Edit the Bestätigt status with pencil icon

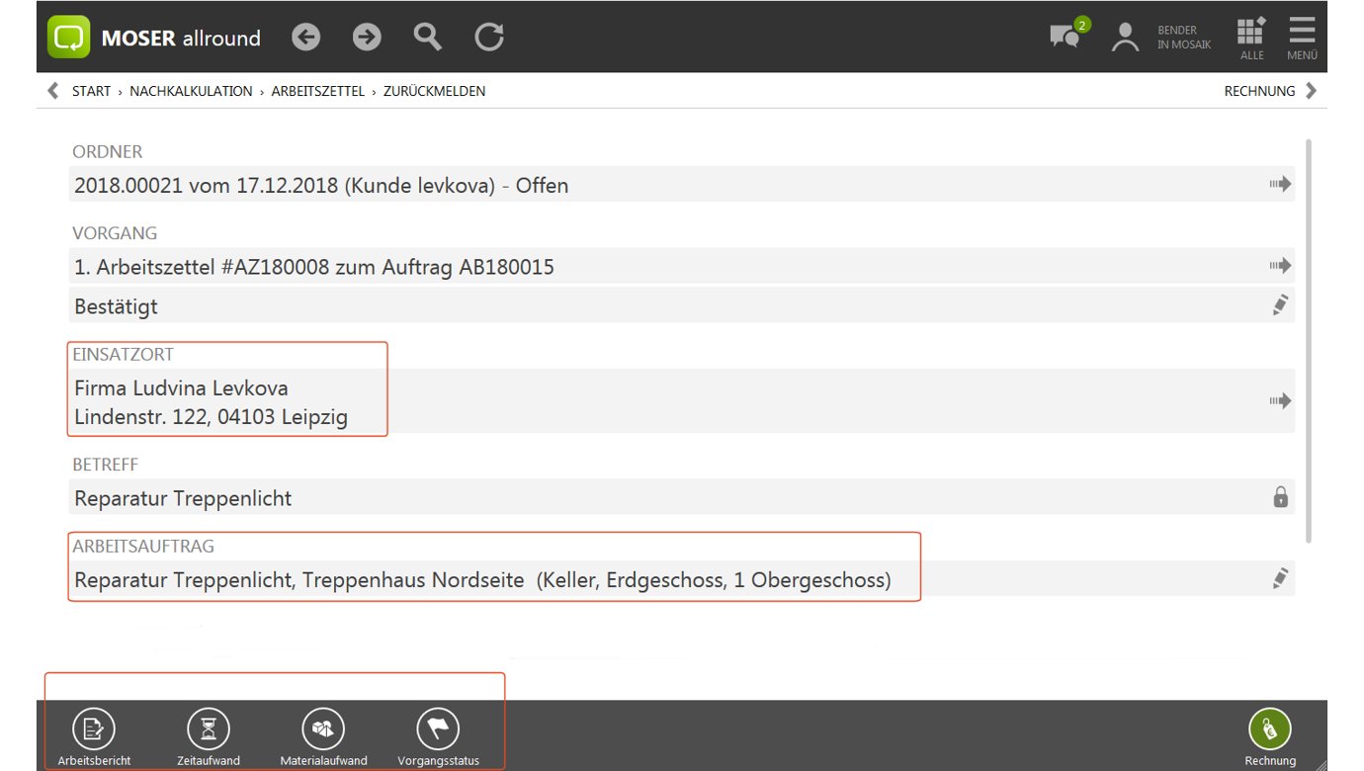pos(1280,305)
